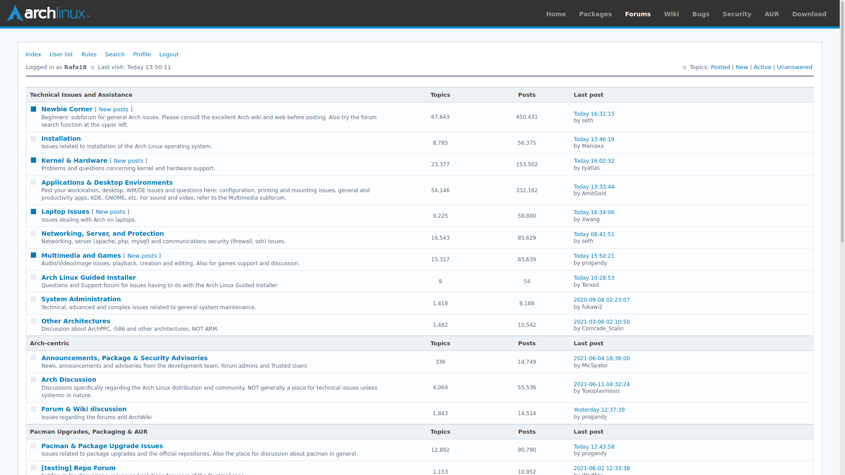845x475 pixels.
Task: Click the Multimedia and Games status icon
Action: coord(33,256)
